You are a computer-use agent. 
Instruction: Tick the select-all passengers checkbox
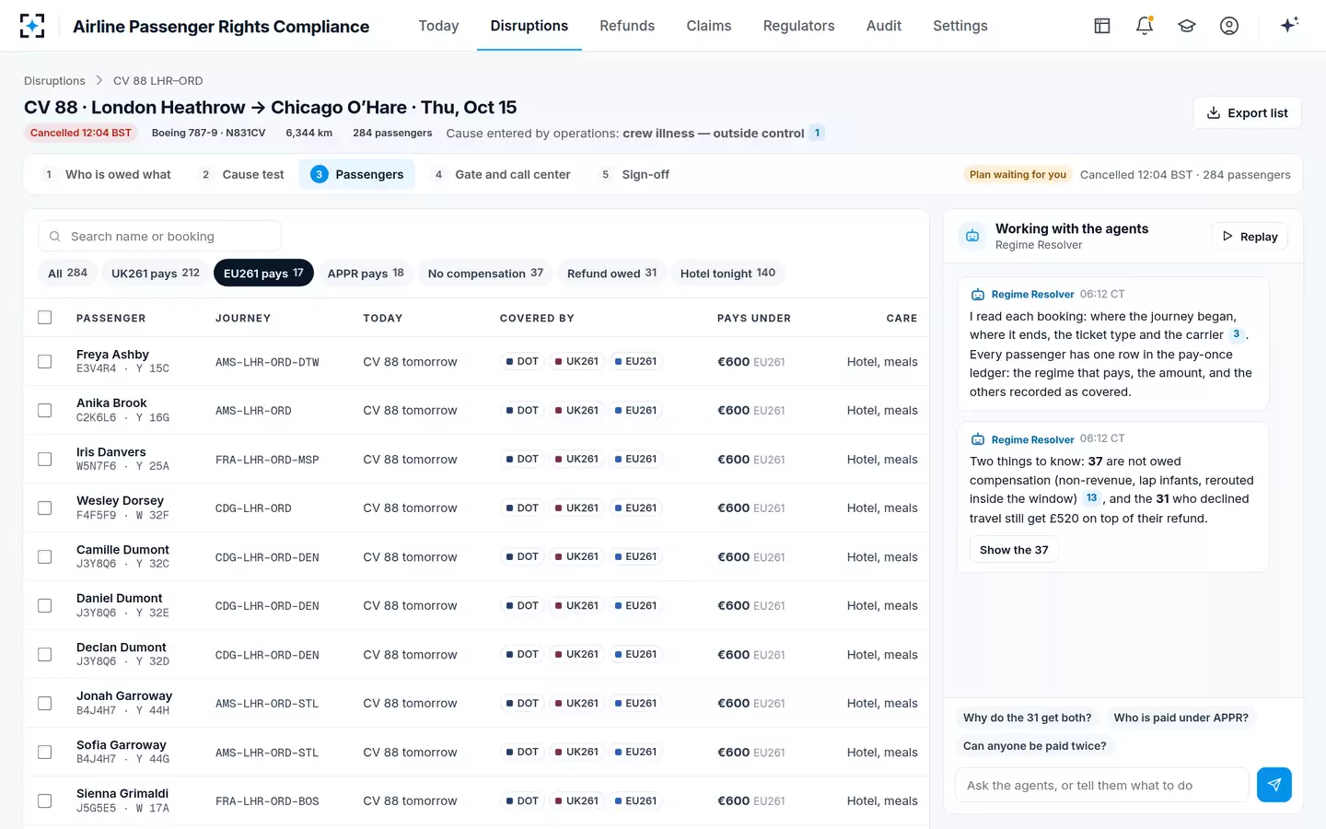(x=44, y=318)
